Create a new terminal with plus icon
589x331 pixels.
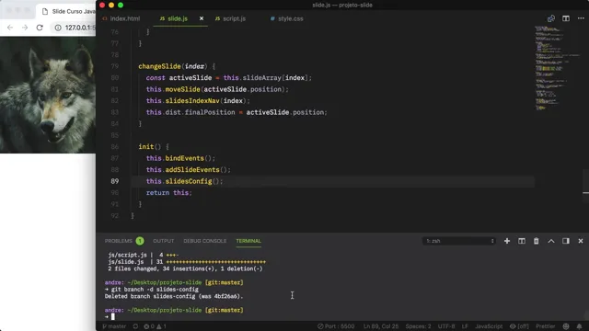[x=507, y=241]
